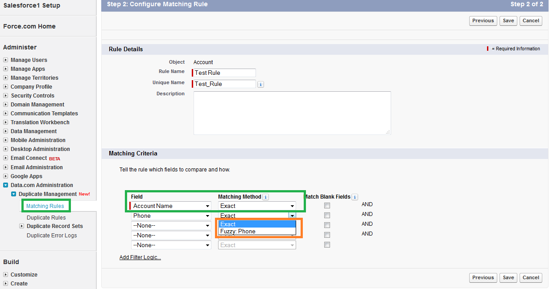Click the bottom Previous button
The width and height of the screenshot is (549, 289).
(x=483, y=278)
